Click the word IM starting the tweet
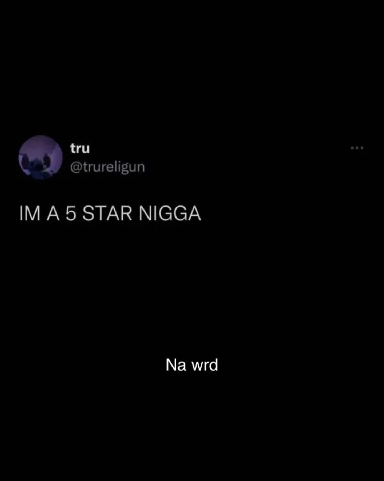This screenshot has height=481, width=384. point(30,214)
